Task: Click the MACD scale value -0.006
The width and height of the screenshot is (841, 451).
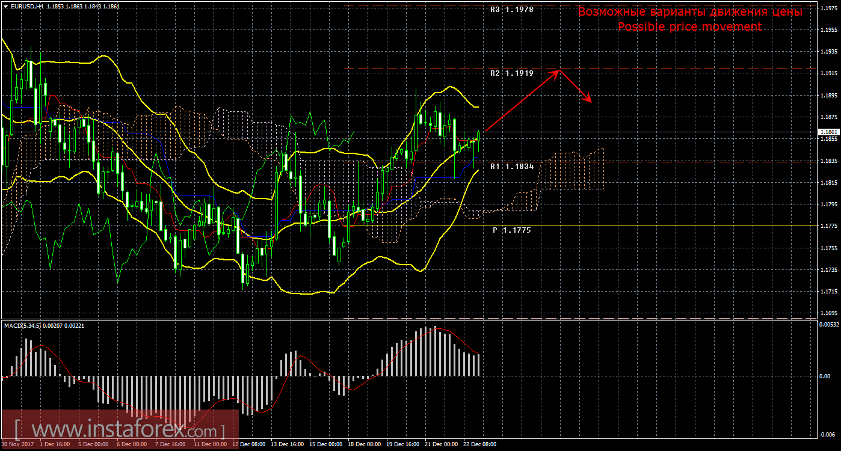Action: 828,435
